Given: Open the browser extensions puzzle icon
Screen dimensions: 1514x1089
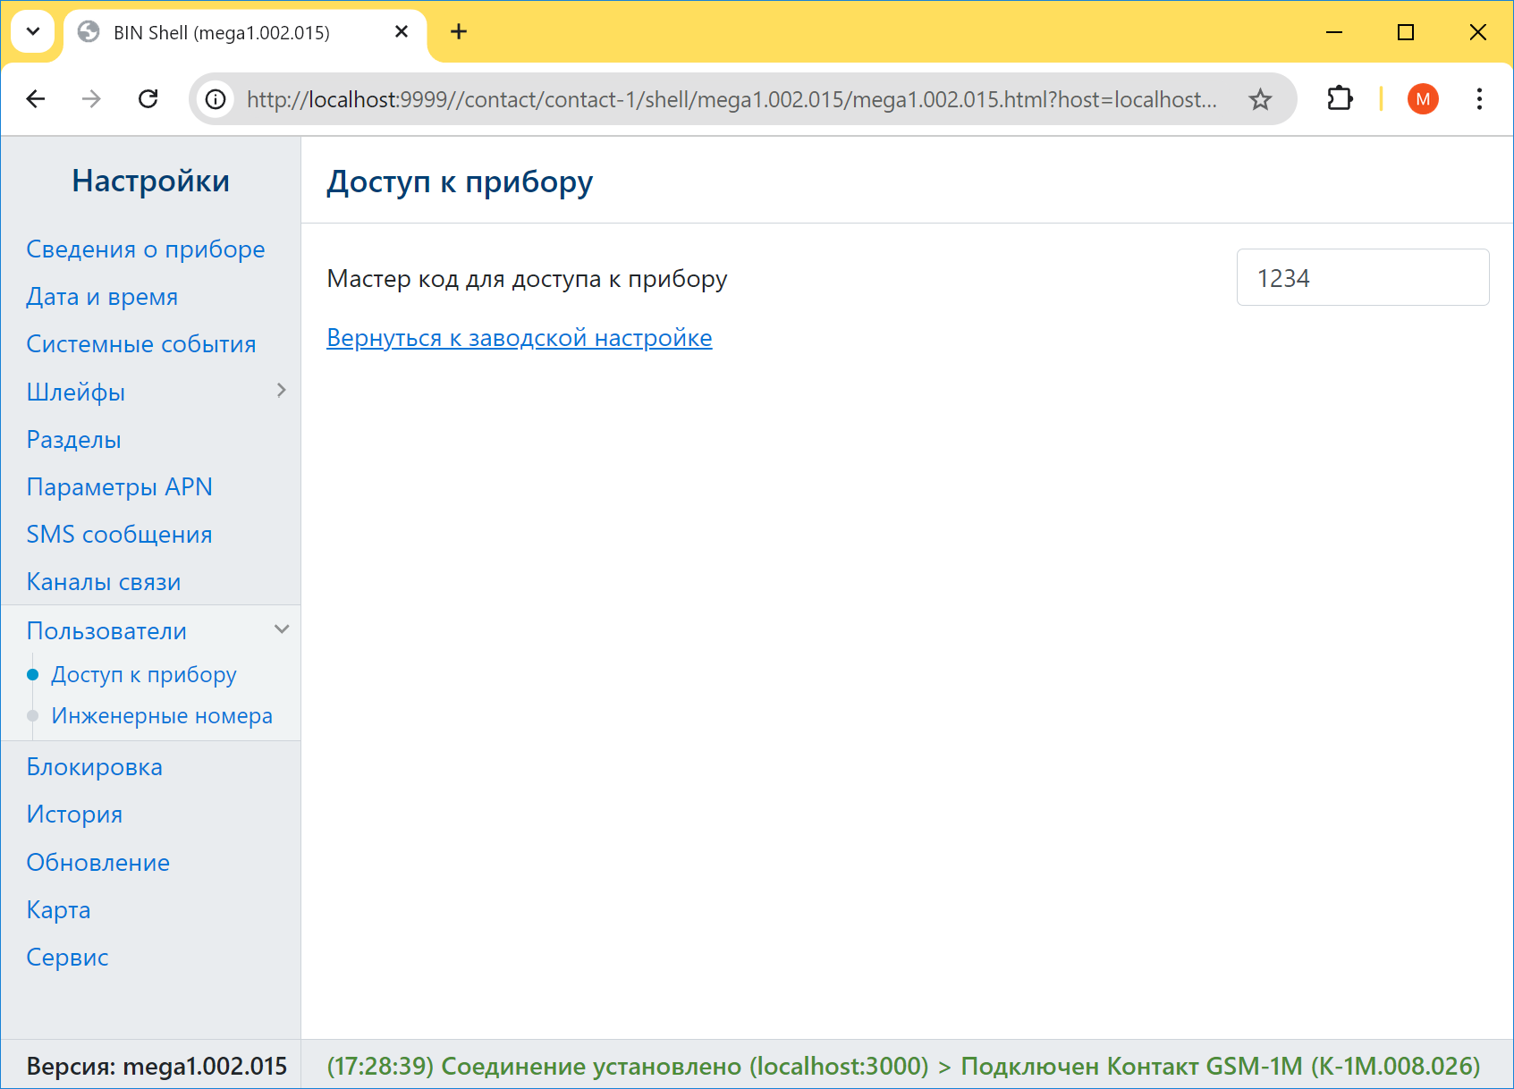Looking at the screenshot, I should point(1340,98).
